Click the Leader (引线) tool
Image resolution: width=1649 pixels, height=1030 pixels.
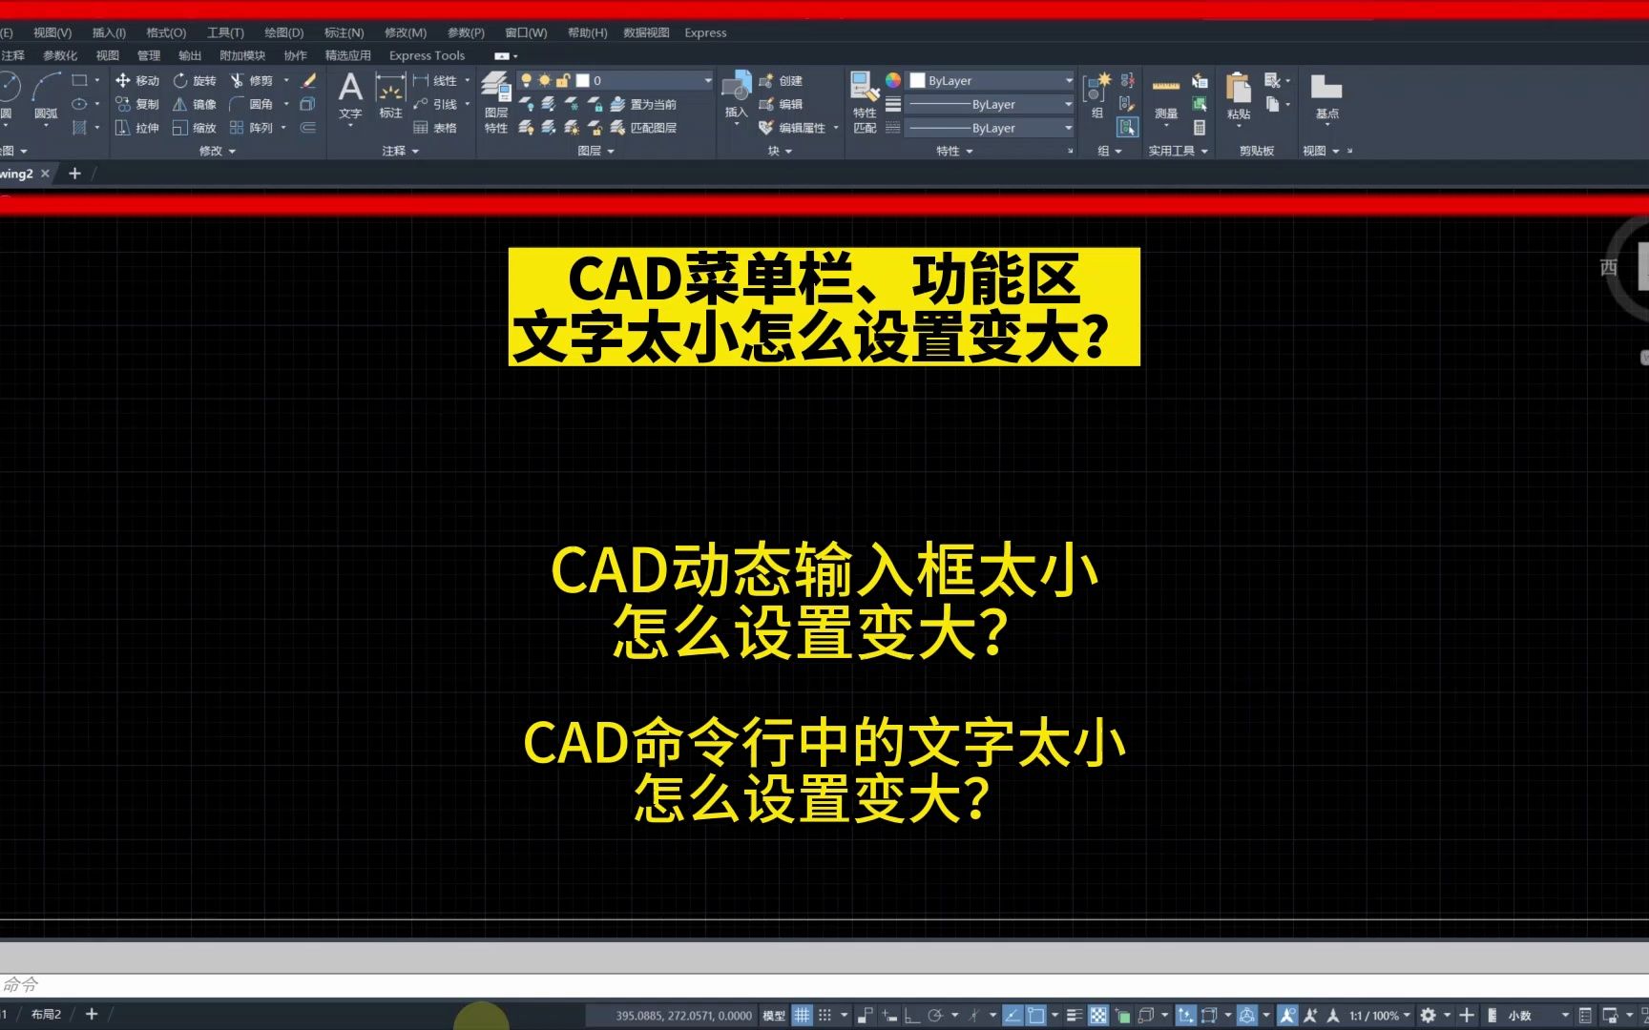(435, 104)
